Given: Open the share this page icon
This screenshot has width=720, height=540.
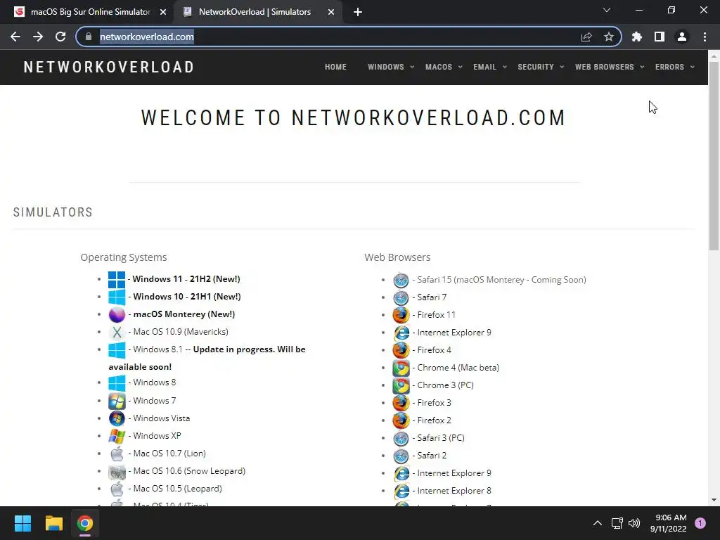Looking at the screenshot, I should [586, 37].
